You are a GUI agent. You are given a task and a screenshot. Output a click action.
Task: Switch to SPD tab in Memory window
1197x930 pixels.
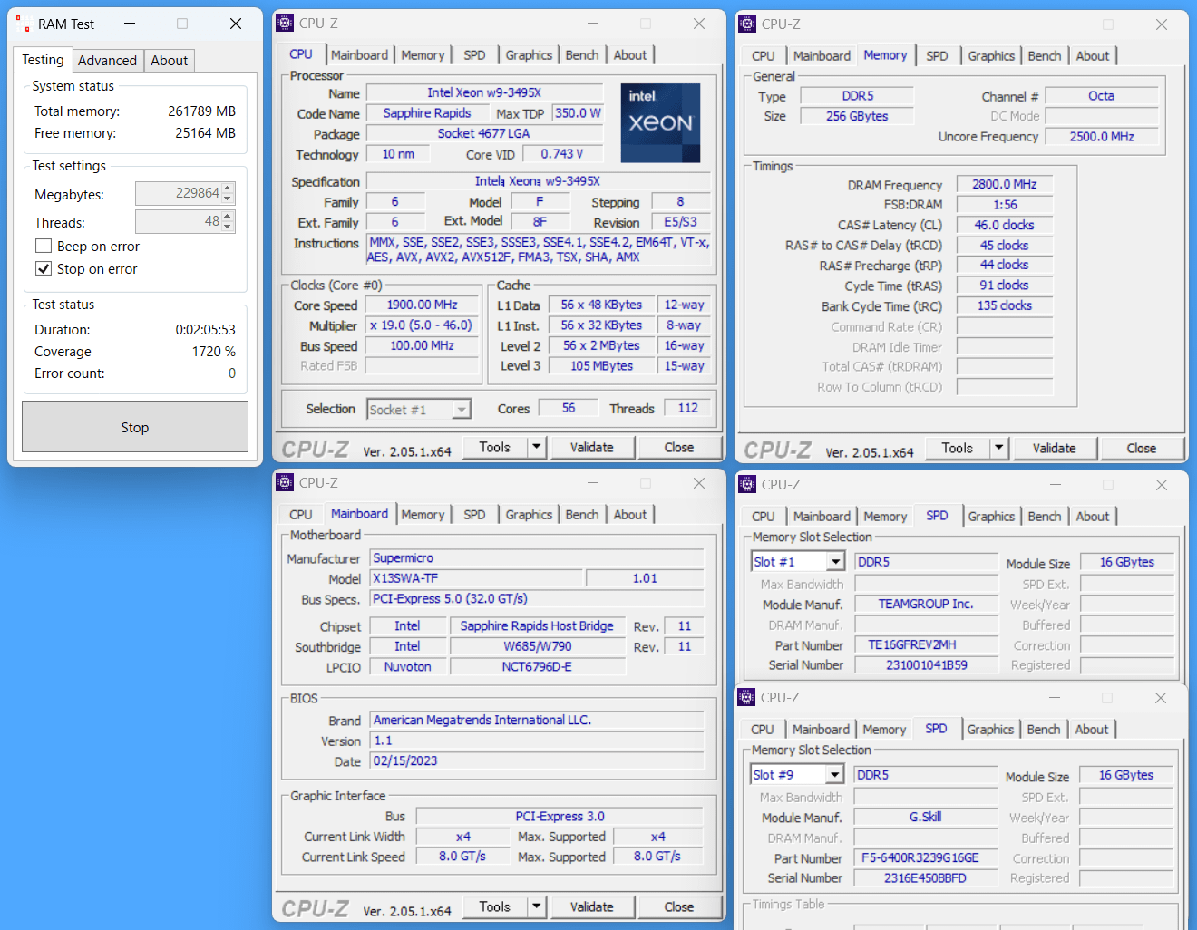click(x=938, y=56)
